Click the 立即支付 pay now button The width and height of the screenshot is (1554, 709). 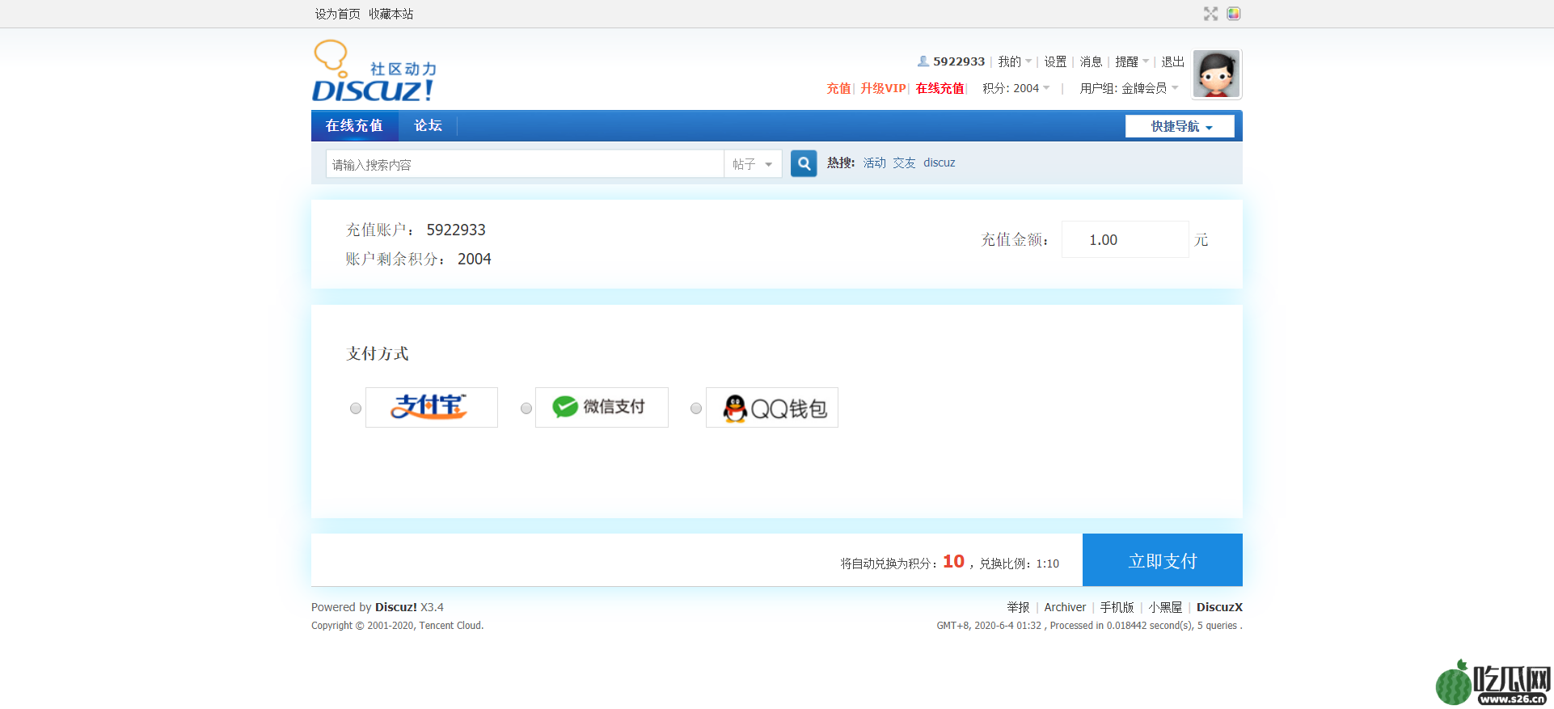tap(1163, 560)
